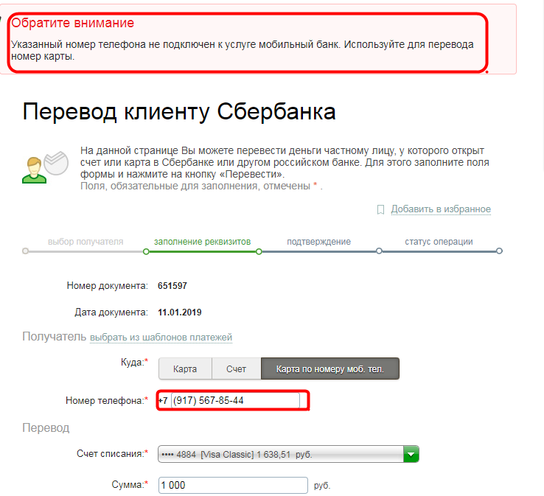
Task: Click the Сумма input field
Action: coord(233,485)
